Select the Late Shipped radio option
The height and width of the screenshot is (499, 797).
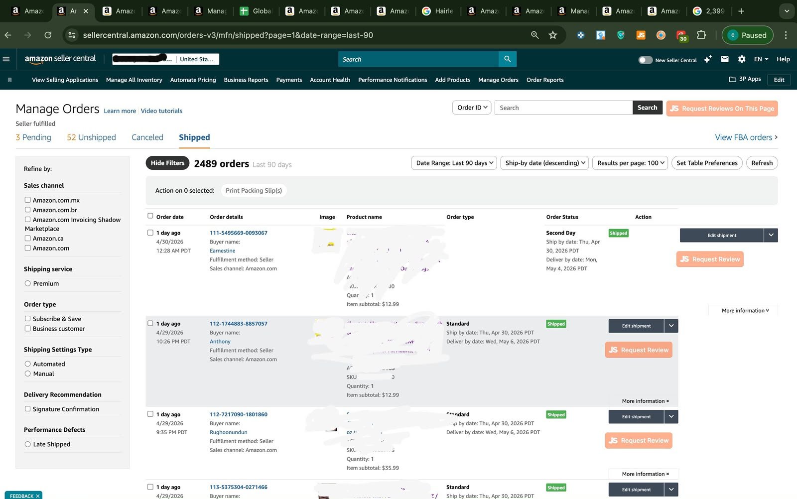(28, 444)
